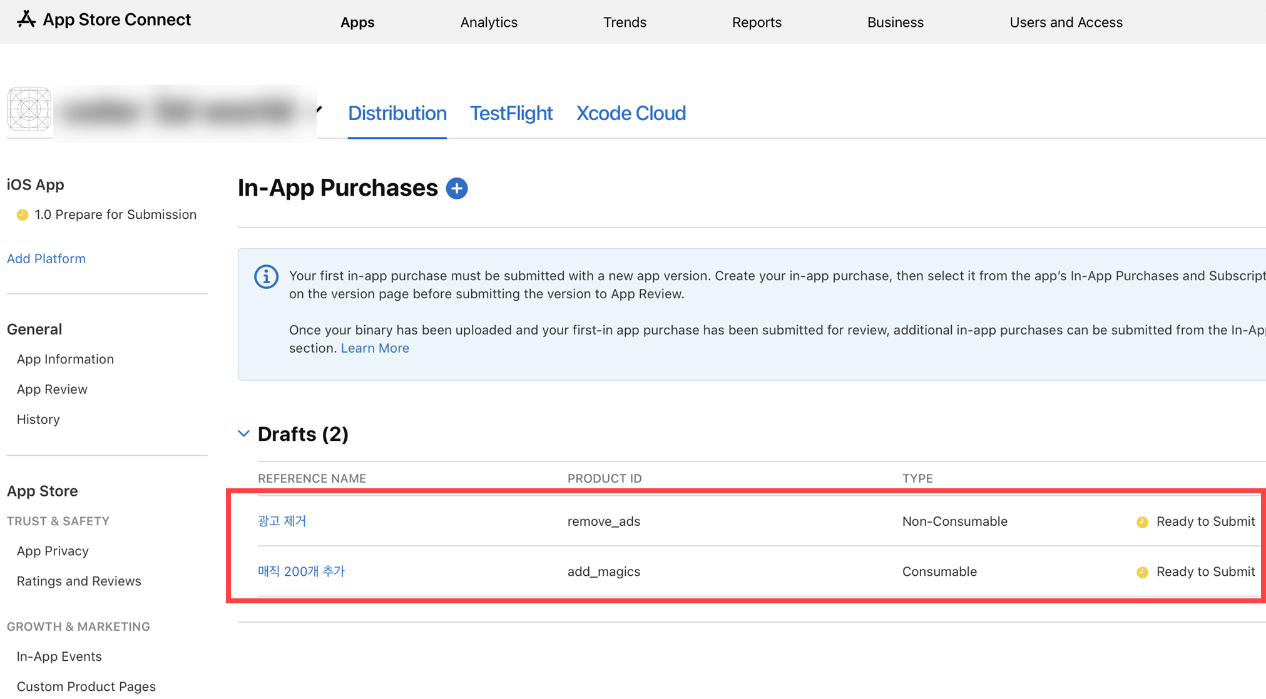This screenshot has height=699, width=1266.
Task: Click the yellow status dot in the remove_ads row
Action: pos(1142,522)
